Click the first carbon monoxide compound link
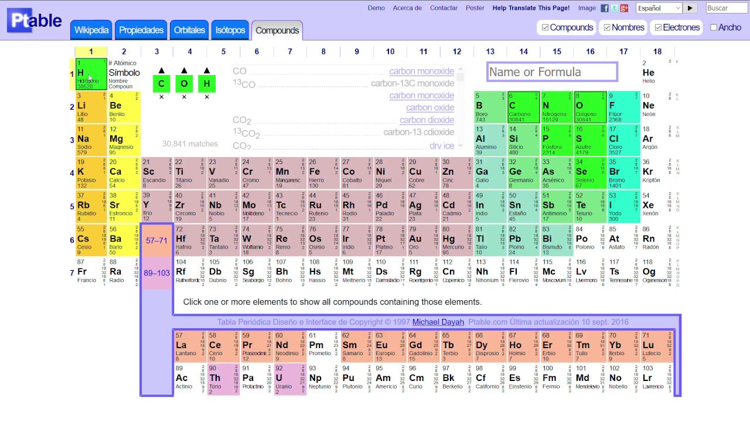750x422 pixels. [x=422, y=72]
